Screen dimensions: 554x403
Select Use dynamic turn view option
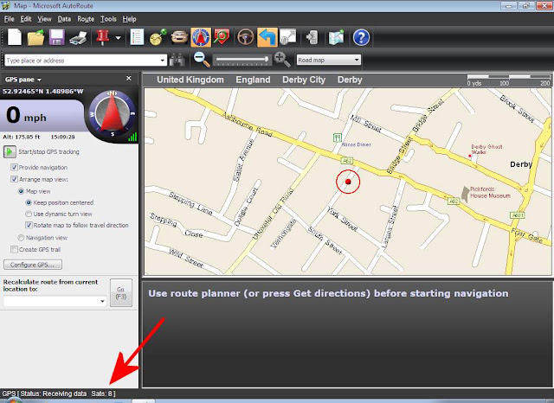29,214
